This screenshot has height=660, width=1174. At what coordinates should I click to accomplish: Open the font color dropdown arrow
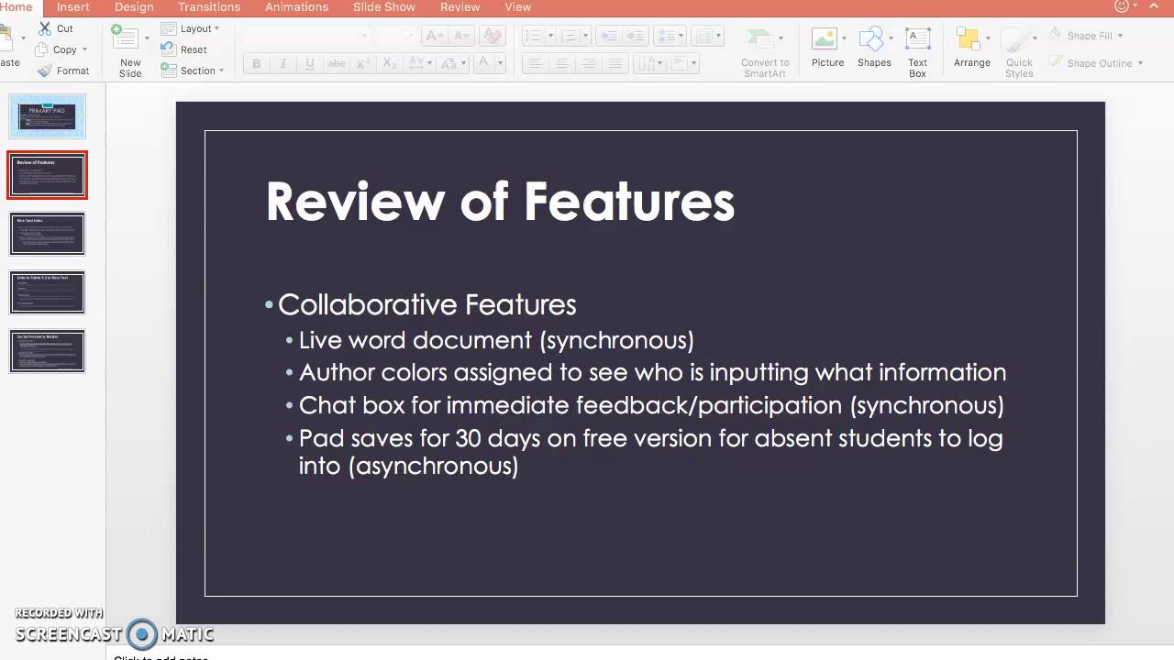point(500,63)
